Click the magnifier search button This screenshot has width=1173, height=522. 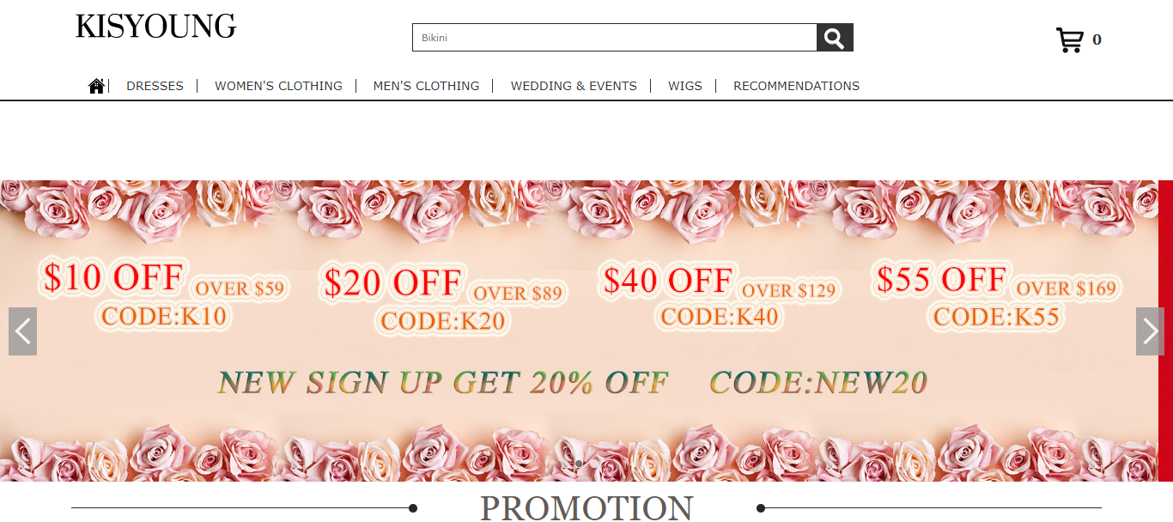click(x=835, y=38)
